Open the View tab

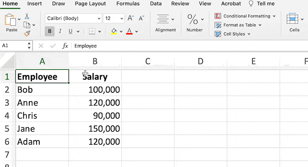[x=205, y=3]
